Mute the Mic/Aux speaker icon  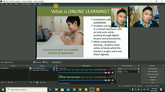pyautogui.click(x=109, y=80)
